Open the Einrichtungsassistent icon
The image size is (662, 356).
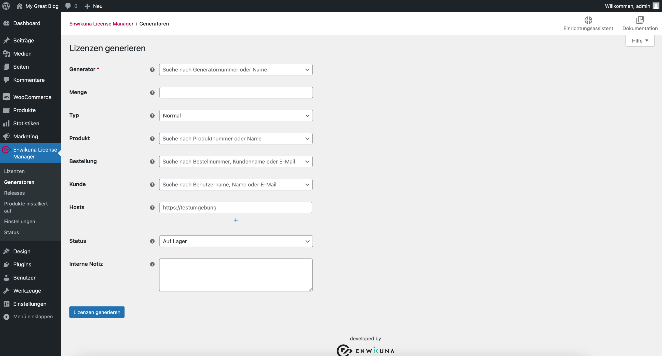(x=588, y=20)
